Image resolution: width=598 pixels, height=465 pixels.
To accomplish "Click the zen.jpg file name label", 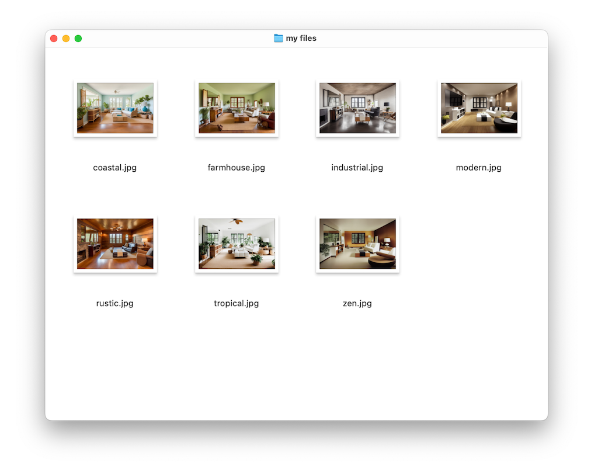I will [x=357, y=304].
